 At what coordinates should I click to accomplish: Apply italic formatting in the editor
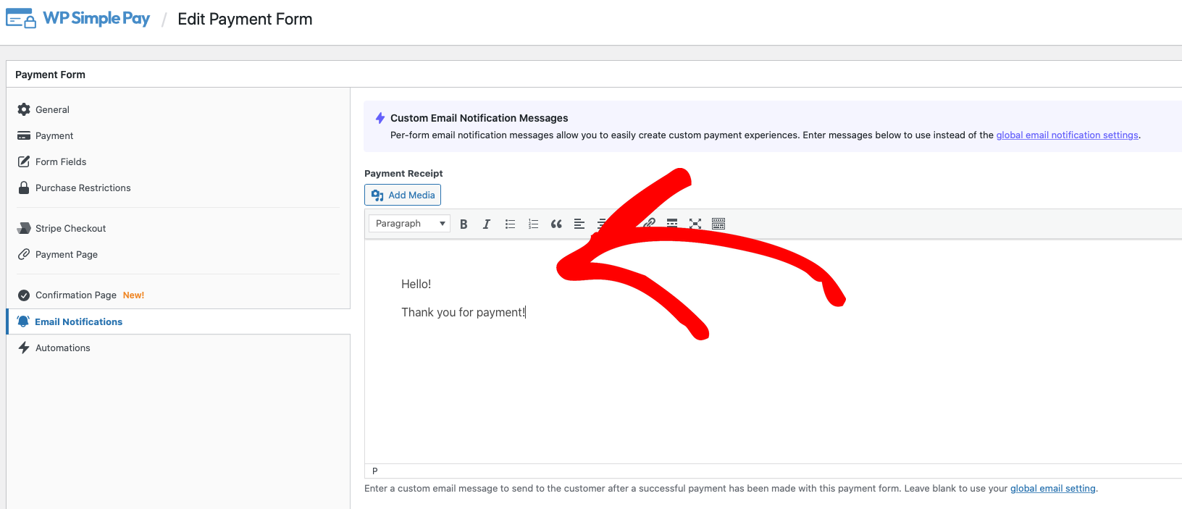click(x=487, y=224)
